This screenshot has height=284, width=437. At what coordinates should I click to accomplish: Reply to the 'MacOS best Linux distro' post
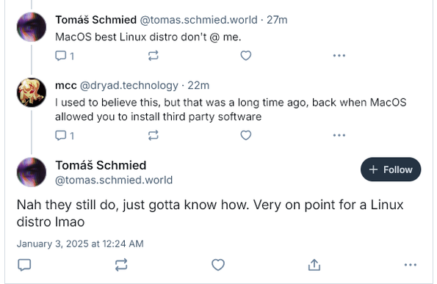pos(65,56)
